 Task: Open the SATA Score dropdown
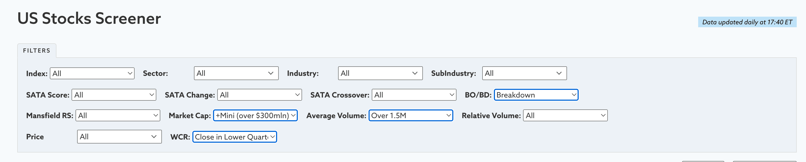114,95
